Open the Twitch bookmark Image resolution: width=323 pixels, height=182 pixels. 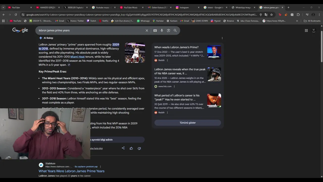91,21
